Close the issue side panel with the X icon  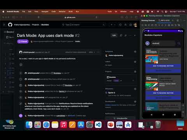pos(135,35)
